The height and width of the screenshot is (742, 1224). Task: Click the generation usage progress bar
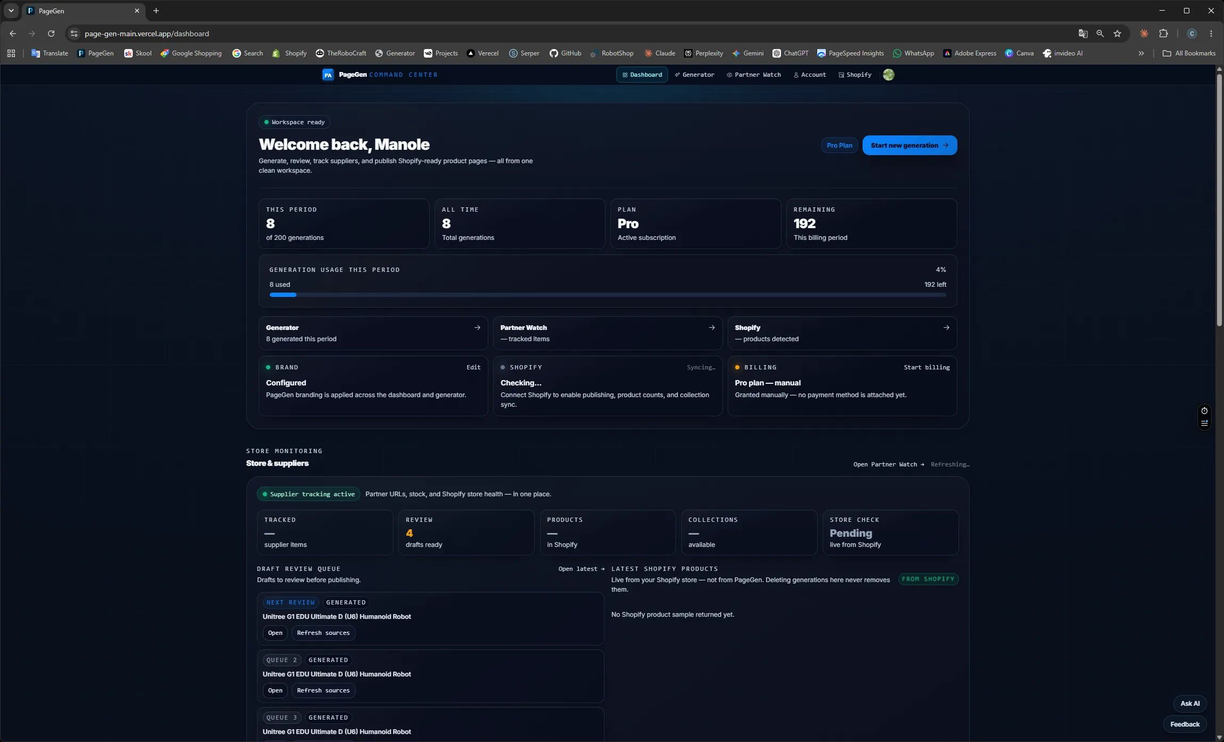(608, 295)
